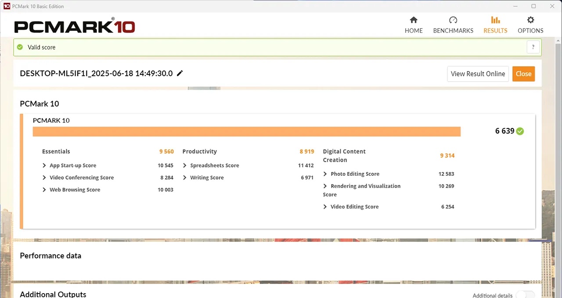Screen dimensions: 562x298
Task: Click the Essentials heading
Action: [x=56, y=152]
